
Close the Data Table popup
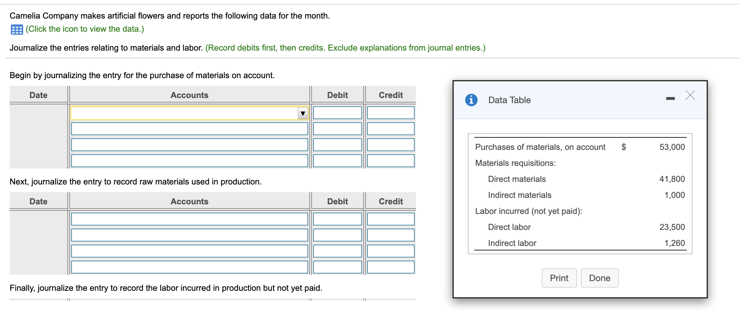690,95
